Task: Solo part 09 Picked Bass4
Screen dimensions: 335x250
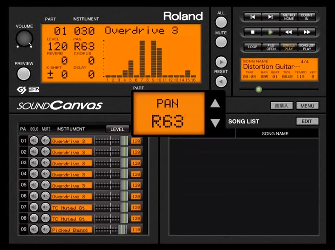Action: coord(34,229)
